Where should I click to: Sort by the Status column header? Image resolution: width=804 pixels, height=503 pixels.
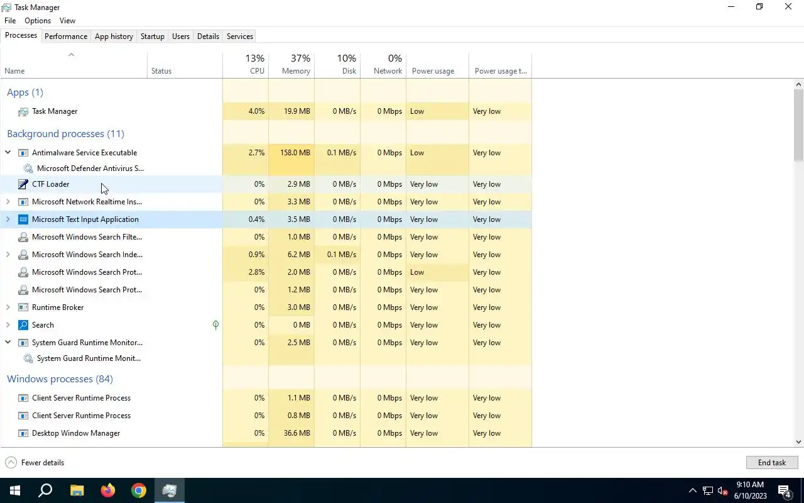[x=185, y=65]
